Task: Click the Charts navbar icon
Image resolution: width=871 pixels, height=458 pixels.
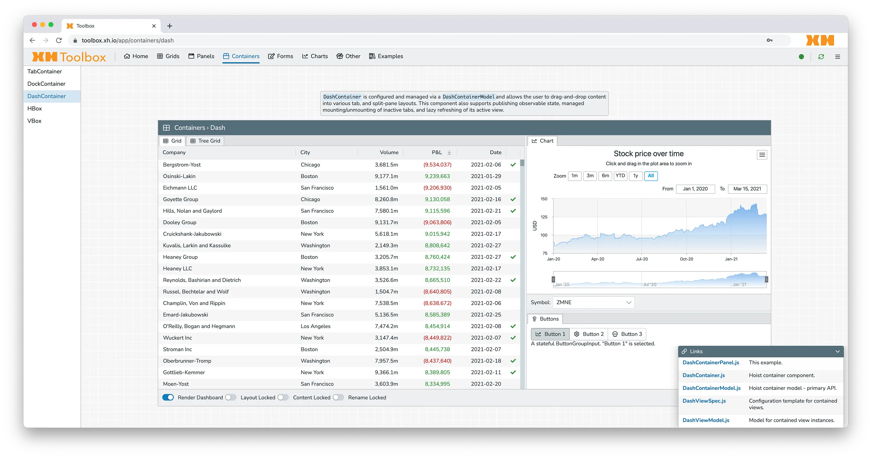Action: [305, 56]
